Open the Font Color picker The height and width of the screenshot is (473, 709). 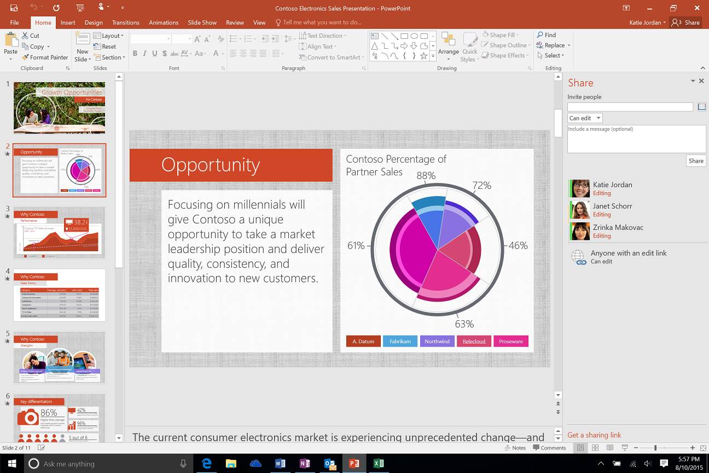pos(216,54)
